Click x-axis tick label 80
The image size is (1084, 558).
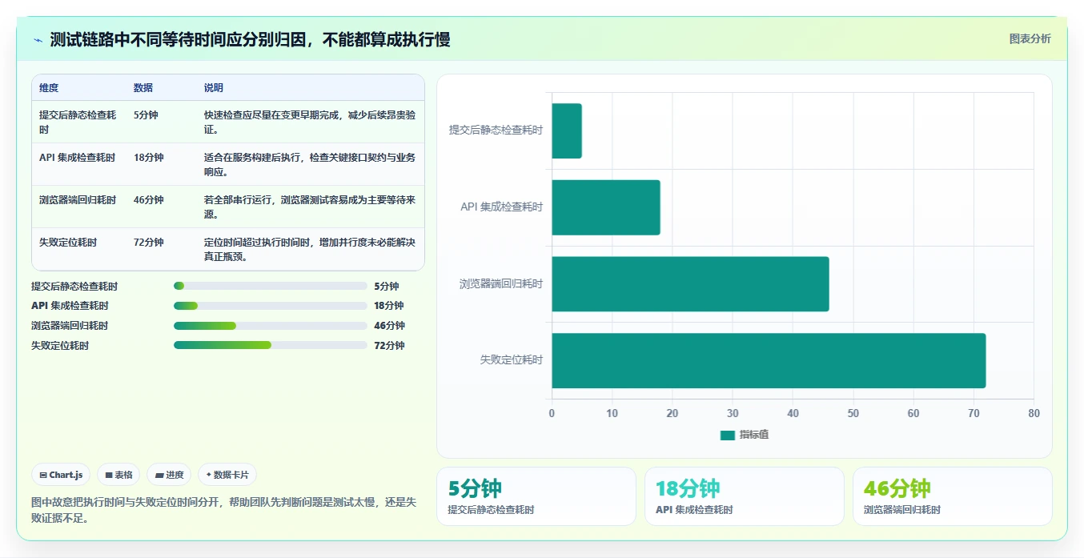[x=1034, y=413]
